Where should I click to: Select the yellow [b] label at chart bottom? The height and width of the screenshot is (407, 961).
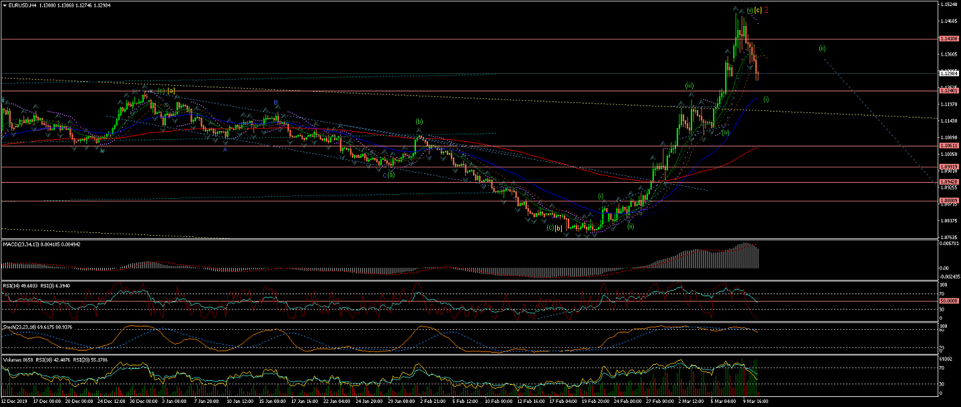pos(558,228)
